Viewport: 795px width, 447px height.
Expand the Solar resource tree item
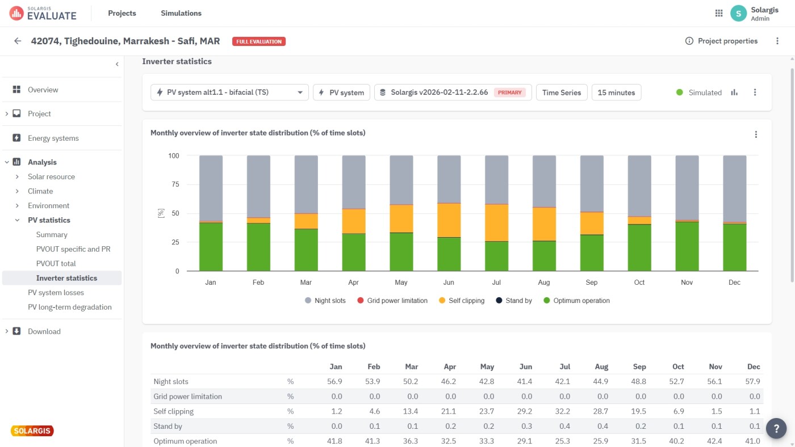click(x=18, y=177)
